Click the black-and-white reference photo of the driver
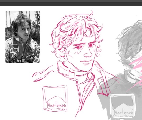This screenshot has width=142, height=120. pos(23,37)
